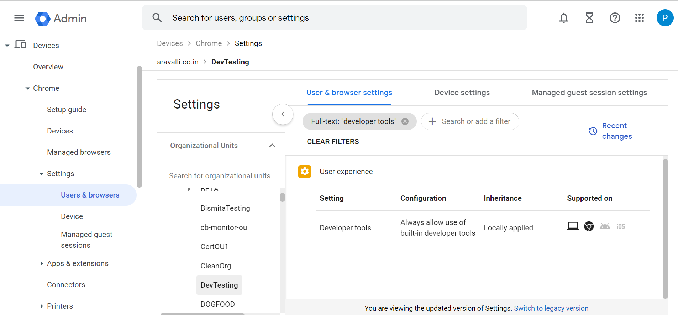Click Switch to legacy version link
Screen dimensions: 678x315
(x=551, y=308)
